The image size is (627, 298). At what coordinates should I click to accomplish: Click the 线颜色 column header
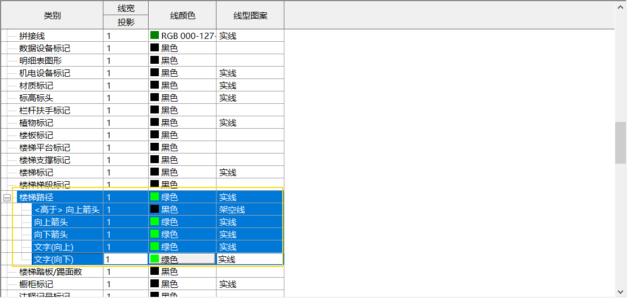[x=182, y=15]
